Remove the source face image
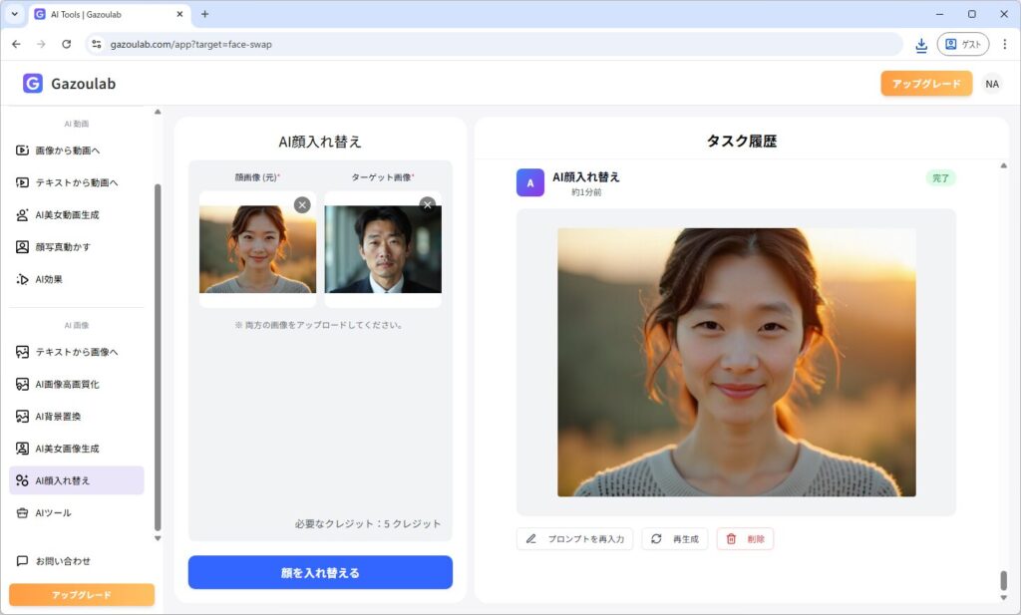 (x=302, y=204)
